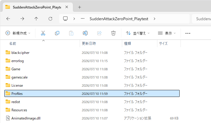Screen dimensions: 211x123
Task: Close the SuddenAttackZeroPoint_Playtest tab
Action: [67, 7]
